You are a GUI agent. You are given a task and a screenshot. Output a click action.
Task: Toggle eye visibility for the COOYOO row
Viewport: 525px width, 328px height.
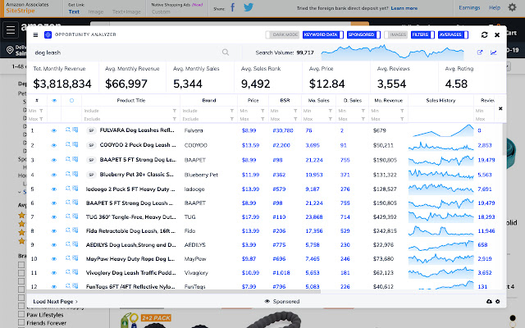(54, 144)
